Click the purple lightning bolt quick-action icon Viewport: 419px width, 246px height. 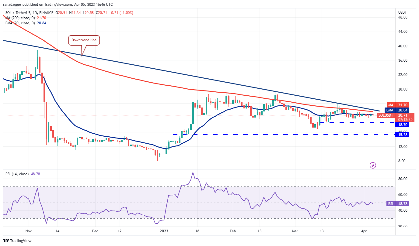[x=373, y=165]
